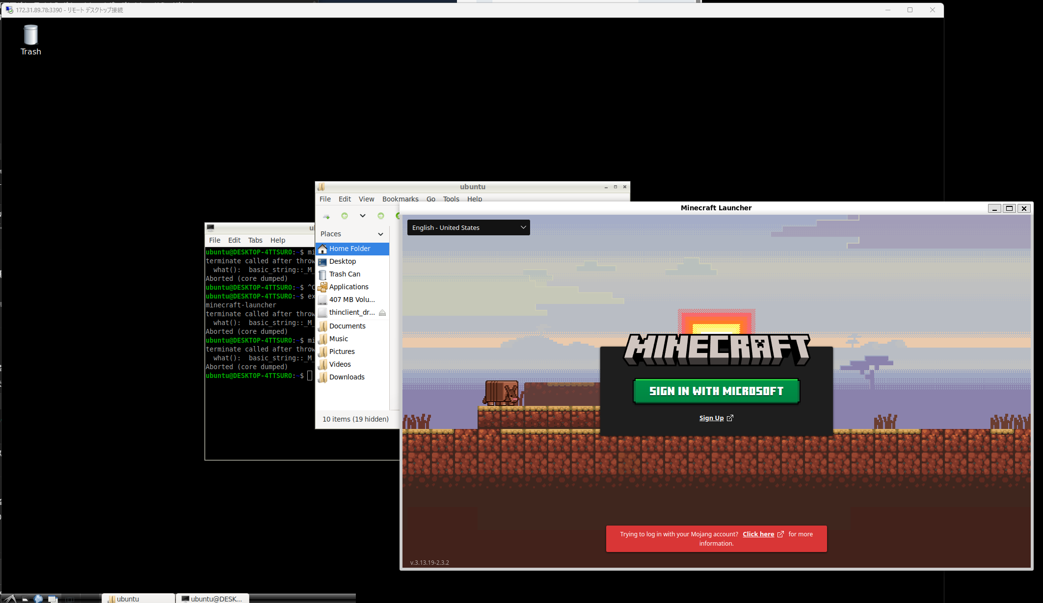
Task: Open the Go menu in file manager
Action: click(x=431, y=199)
